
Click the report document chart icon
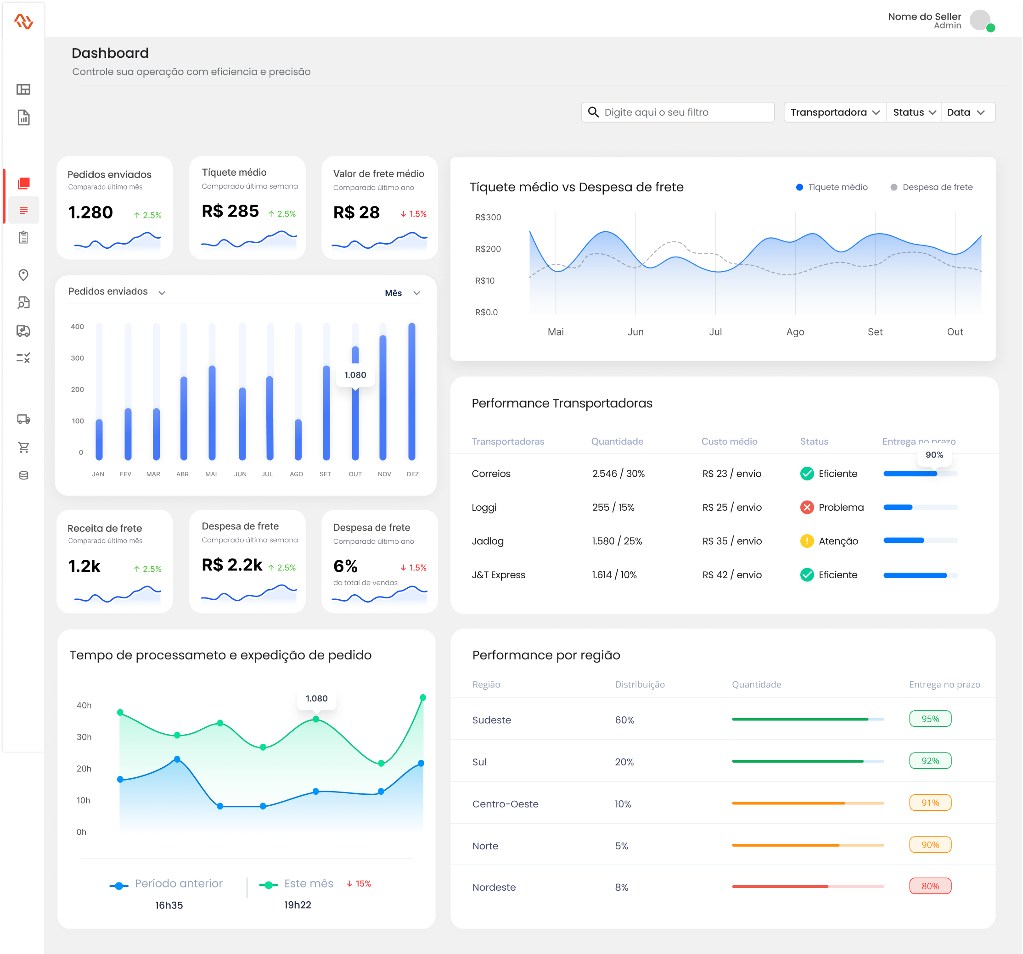[24, 117]
